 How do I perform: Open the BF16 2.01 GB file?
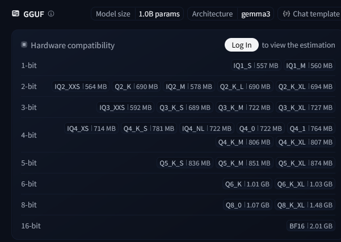[311, 226]
